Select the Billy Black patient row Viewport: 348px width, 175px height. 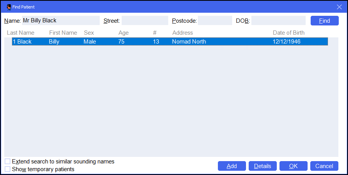coord(169,42)
